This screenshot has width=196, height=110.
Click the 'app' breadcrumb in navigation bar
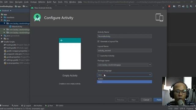(18, 6)
